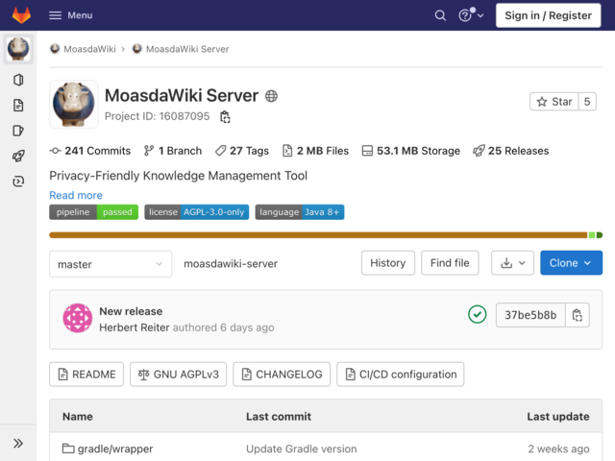Open Deployments rocket icon in sidebar

[18, 156]
